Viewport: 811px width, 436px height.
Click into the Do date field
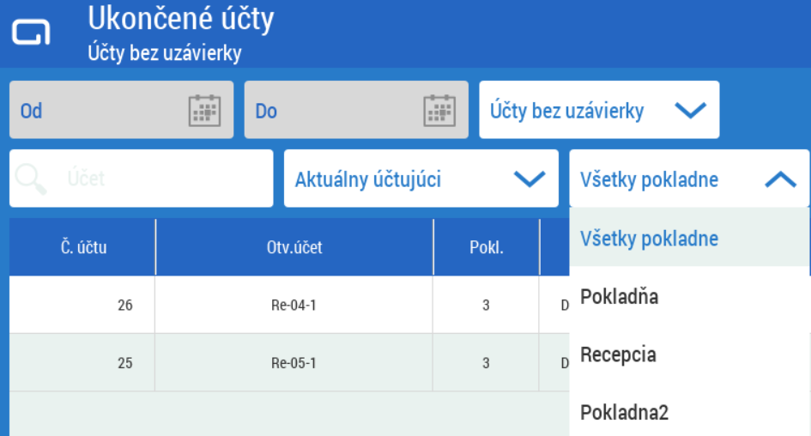pos(330,111)
